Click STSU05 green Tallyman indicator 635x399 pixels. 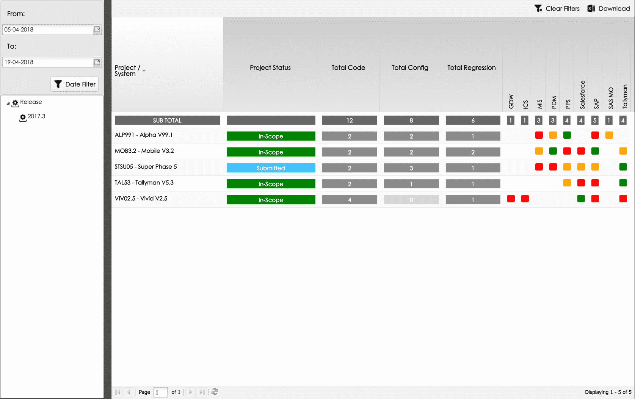(623, 167)
